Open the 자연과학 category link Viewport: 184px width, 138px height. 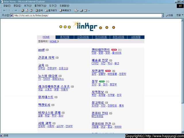(x=98, y=71)
